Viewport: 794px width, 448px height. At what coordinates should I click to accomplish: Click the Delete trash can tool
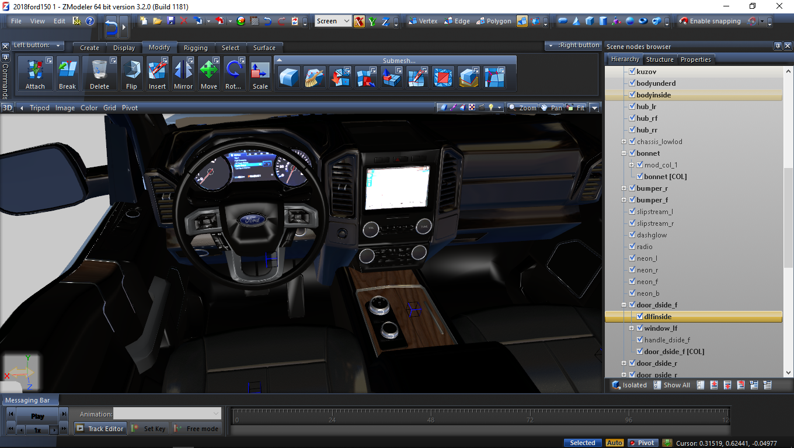pyautogui.click(x=99, y=73)
